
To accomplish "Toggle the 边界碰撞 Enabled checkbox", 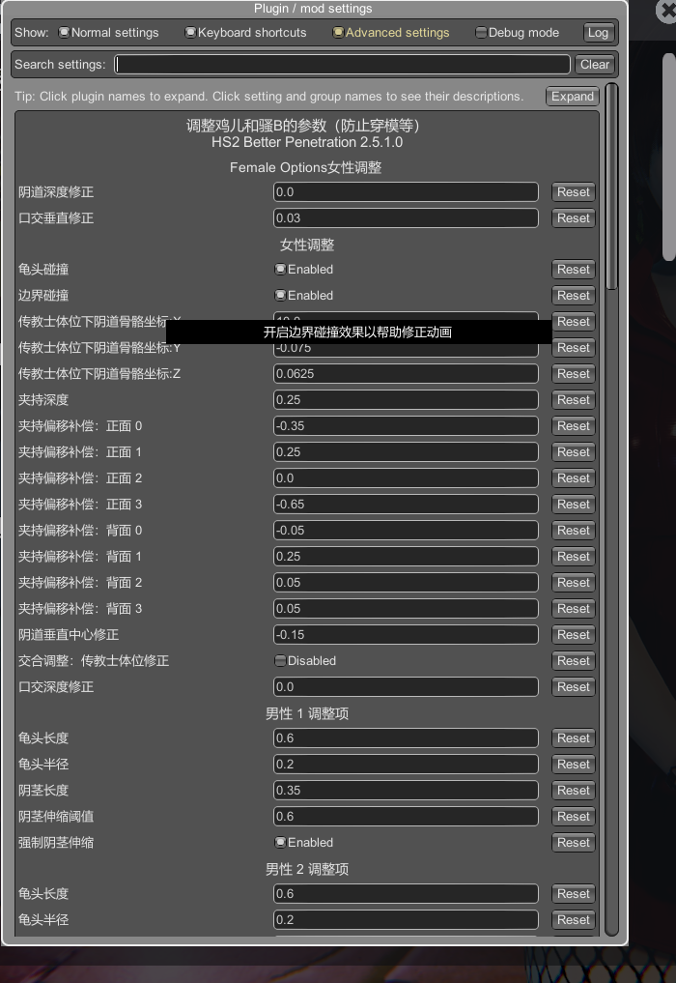I will tap(281, 295).
